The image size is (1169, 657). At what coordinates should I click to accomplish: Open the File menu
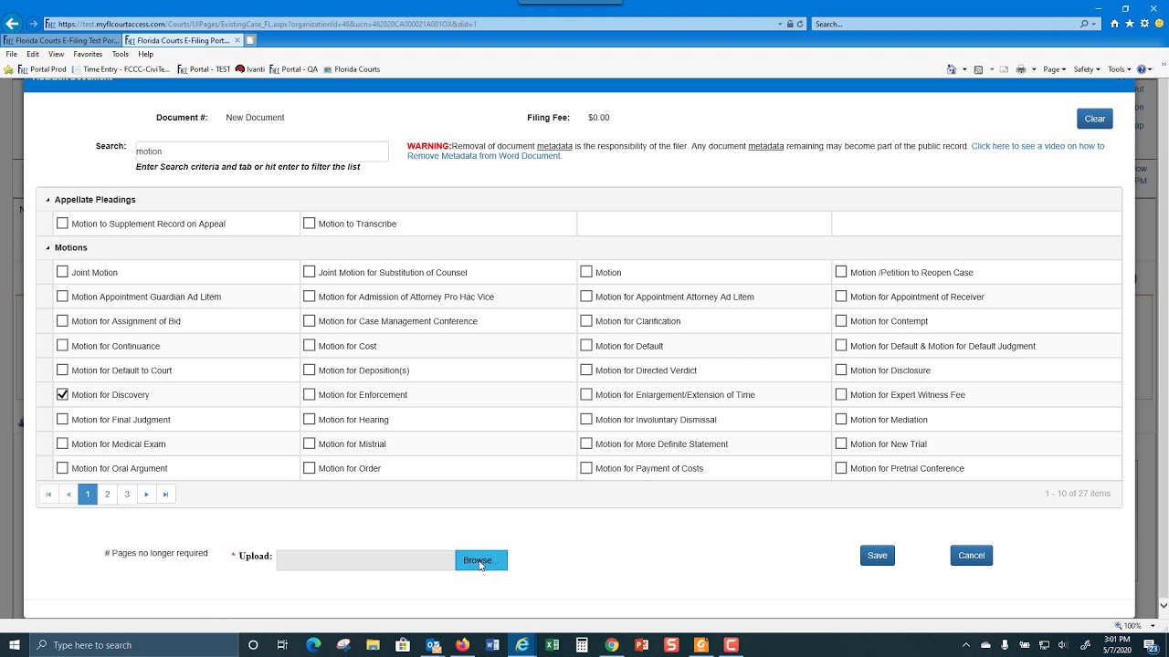(12, 54)
